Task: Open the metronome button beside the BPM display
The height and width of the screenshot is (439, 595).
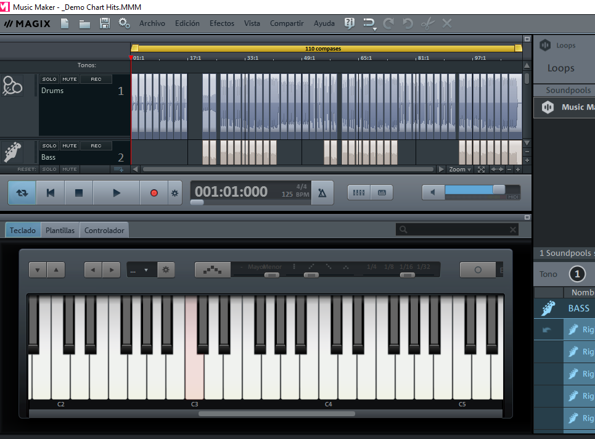Action: click(322, 193)
